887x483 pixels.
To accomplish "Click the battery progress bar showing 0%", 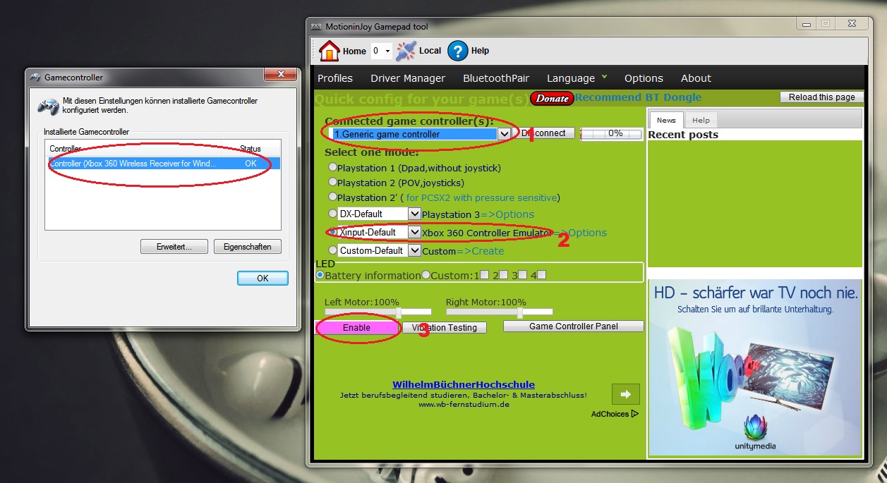I will coord(612,133).
